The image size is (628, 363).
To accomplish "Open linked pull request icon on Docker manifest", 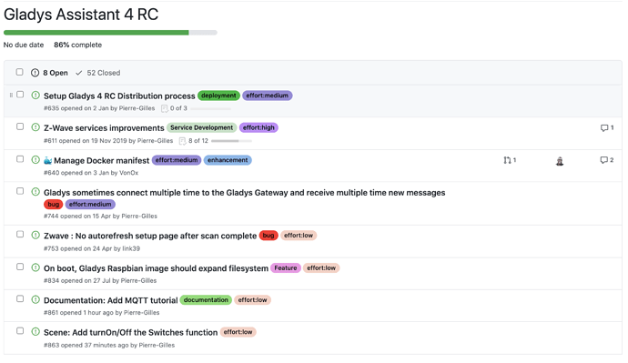I will pos(508,160).
